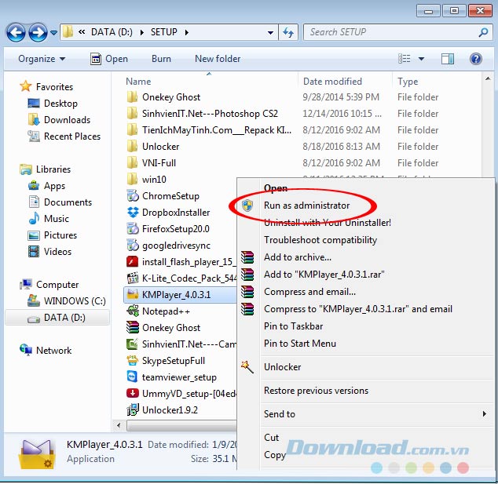The height and width of the screenshot is (484, 498).
Task: Click Burn in the toolbar
Action: [161, 59]
